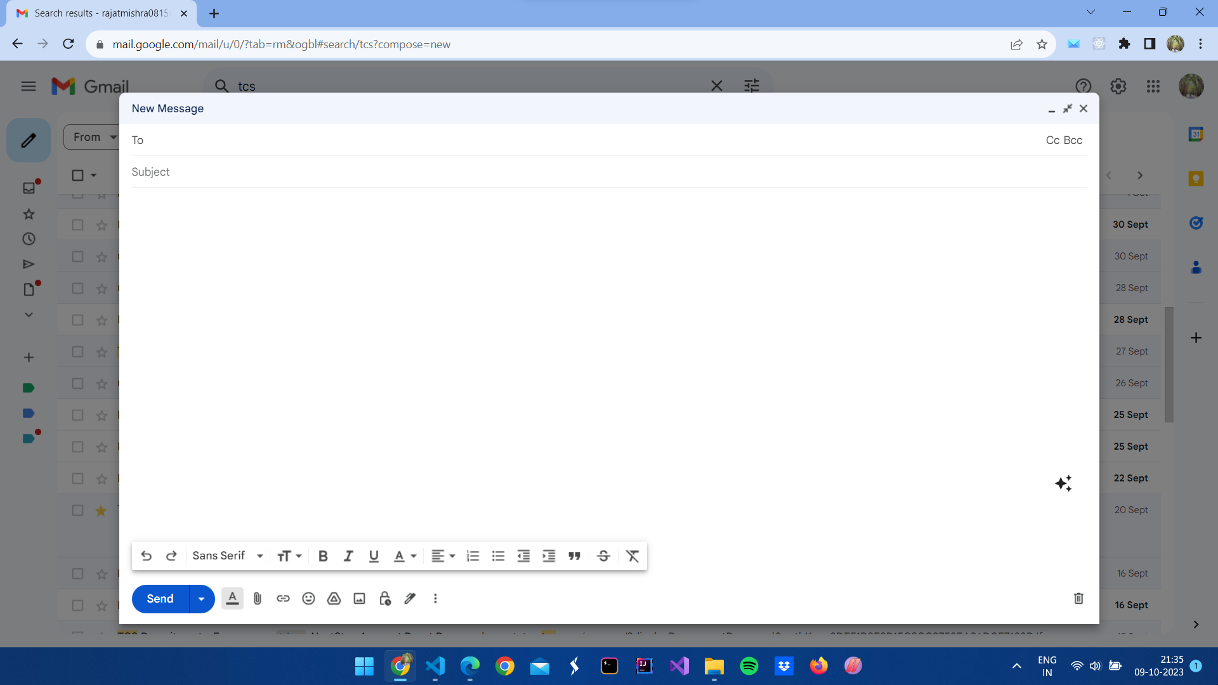This screenshot has height=685, width=1218.
Task: Click the Bcc link
Action: tap(1073, 140)
